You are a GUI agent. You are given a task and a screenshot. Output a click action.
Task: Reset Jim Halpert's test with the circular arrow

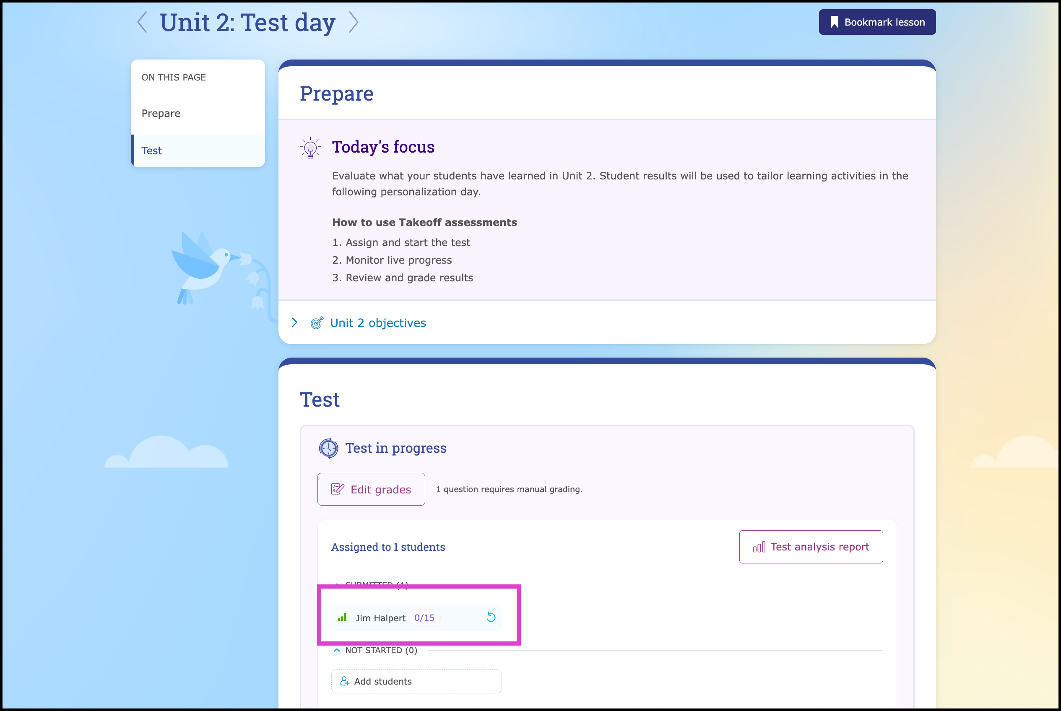pos(491,617)
